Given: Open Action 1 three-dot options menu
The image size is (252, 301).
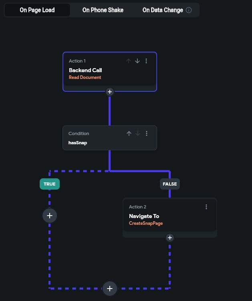Looking at the screenshot, I should point(146,61).
